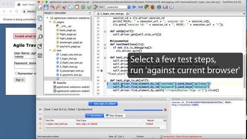The width and height of the screenshot is (247, 139).
Task: Switch to the Test Output tab
Action: [x=115, y=115]
